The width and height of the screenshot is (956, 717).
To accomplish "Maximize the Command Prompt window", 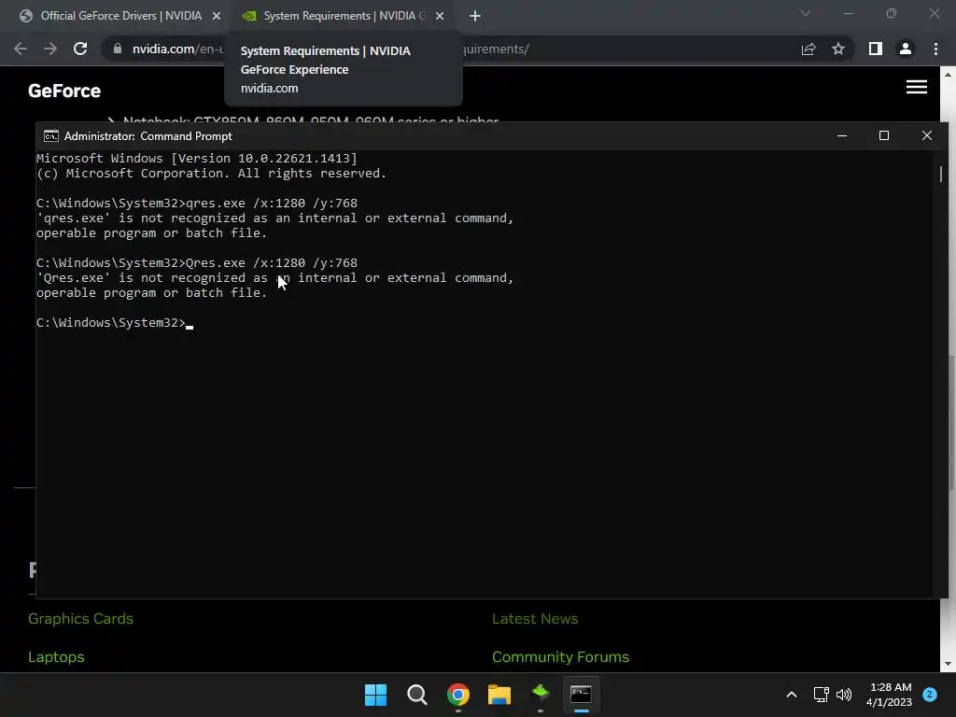I will pos(884,135).
